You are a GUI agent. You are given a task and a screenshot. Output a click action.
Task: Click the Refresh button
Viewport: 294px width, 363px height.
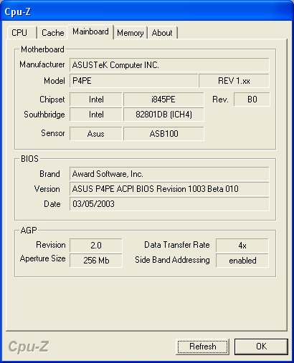(x=202, y=347)
